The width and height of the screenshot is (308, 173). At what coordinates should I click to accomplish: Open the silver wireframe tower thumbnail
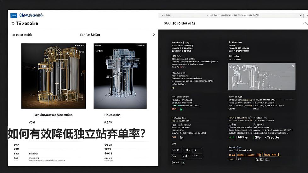click(120, 76)
